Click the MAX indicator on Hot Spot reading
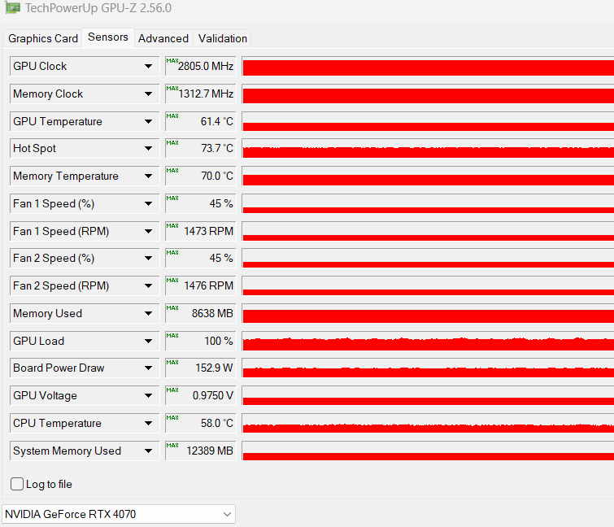 pyautogui.click(x=172, y=143)
